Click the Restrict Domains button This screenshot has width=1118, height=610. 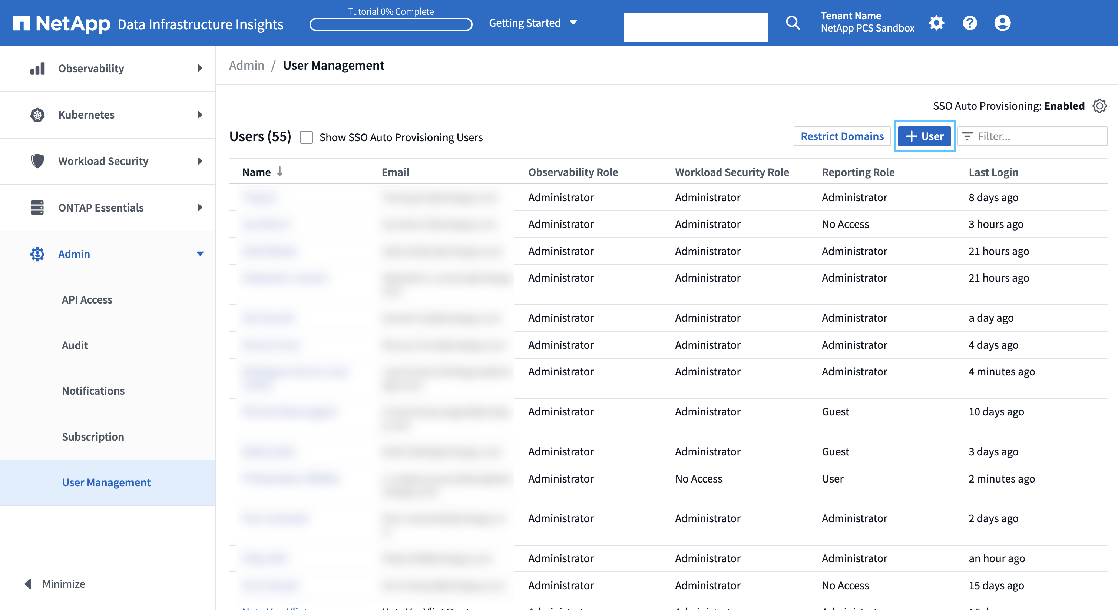point(841,136)
